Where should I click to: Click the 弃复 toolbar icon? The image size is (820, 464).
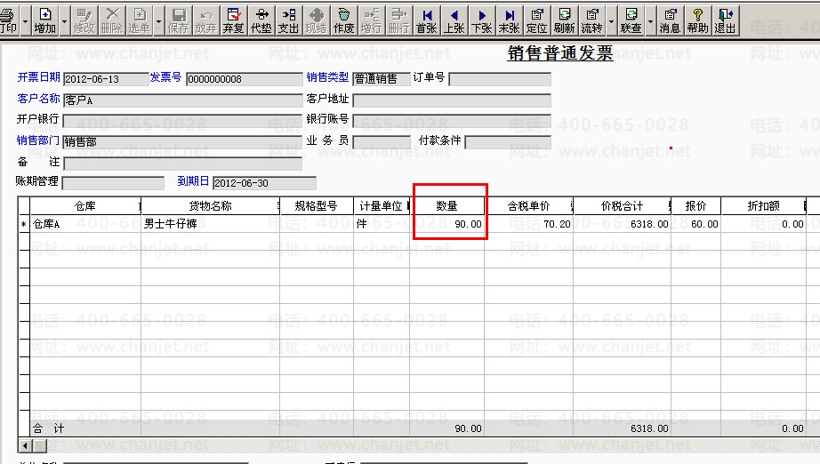[233, 20]
